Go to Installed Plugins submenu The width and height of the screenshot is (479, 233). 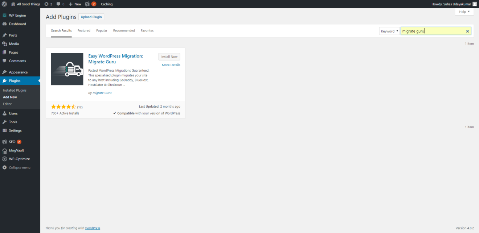point(15,90)
